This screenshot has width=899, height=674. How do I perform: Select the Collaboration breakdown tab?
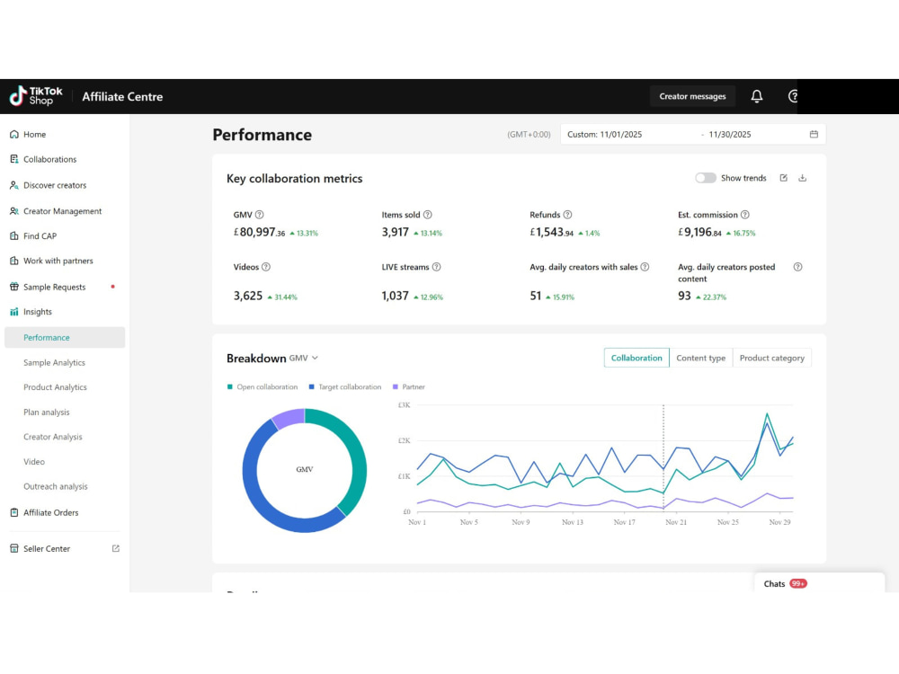636,358
